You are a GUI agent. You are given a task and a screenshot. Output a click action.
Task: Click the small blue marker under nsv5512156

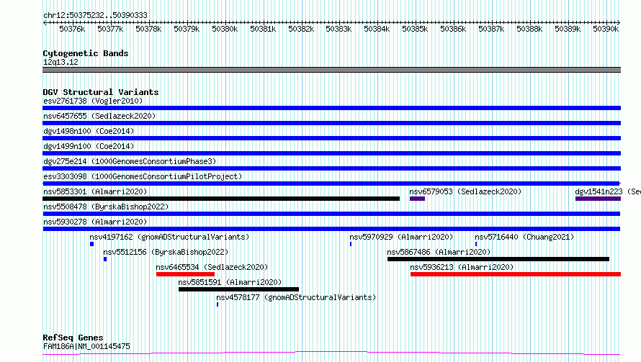[x=105, y=259]
